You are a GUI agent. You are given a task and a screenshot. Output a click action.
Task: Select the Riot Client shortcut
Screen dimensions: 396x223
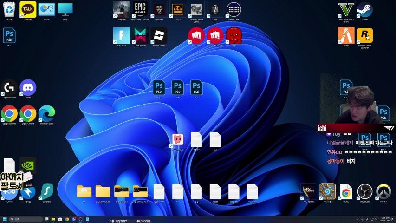(x=196, y=37)
